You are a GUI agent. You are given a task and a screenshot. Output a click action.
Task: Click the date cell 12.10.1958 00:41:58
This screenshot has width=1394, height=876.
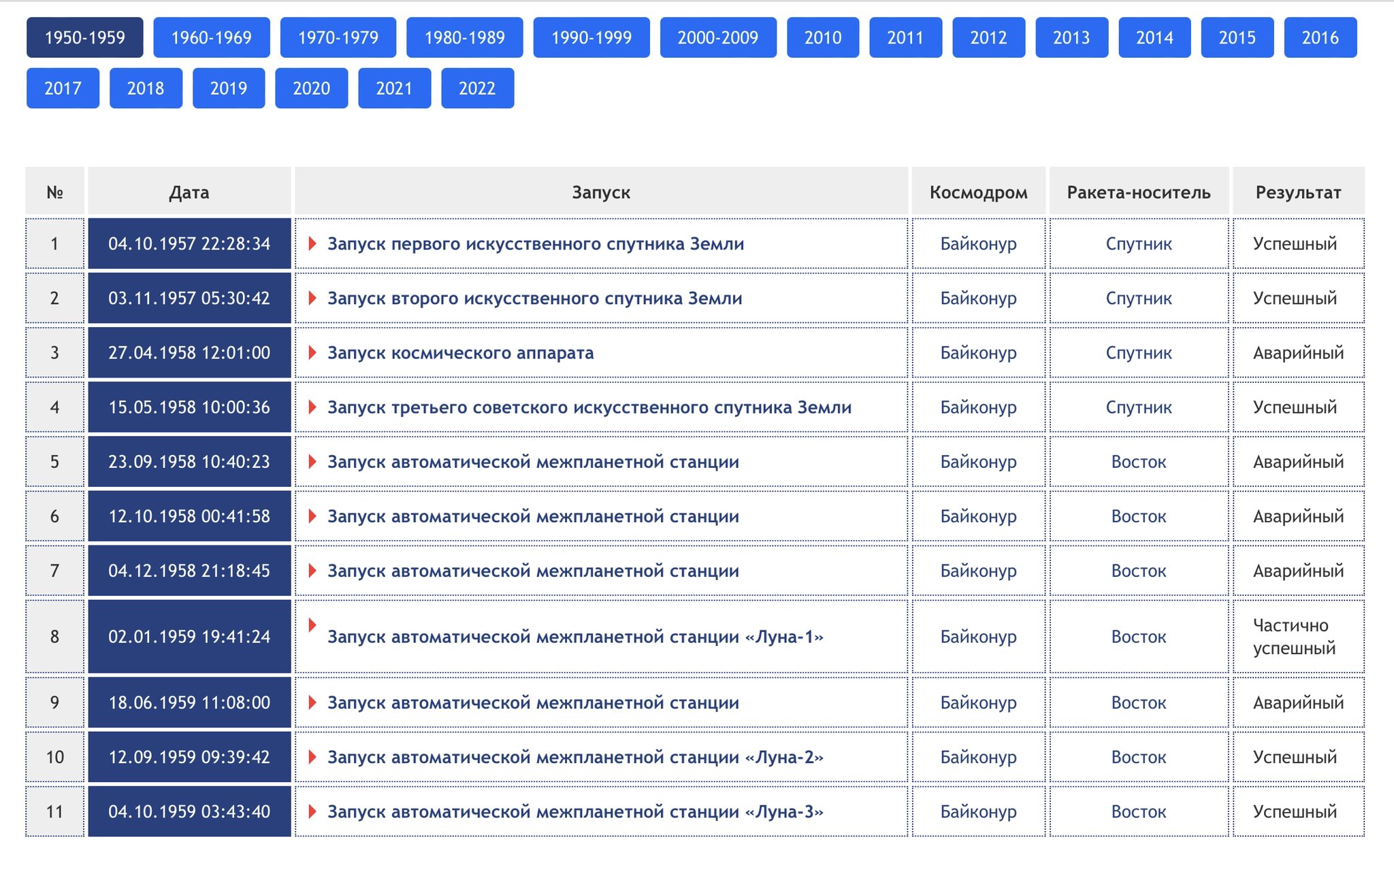pos(189,516)
